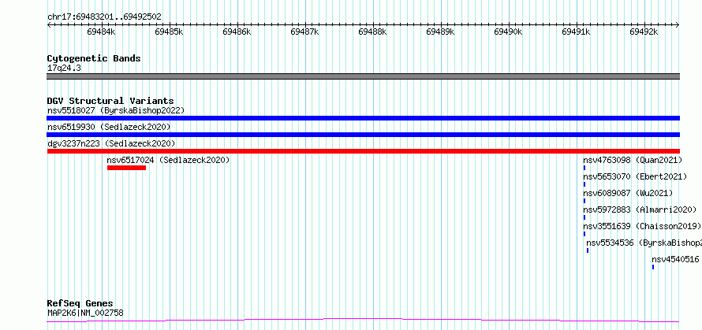This screenshot has width=702, height=330.
Task: Open the nsv3551639 (Chaisson2019) variant label
Action: (x=642, y=226)
